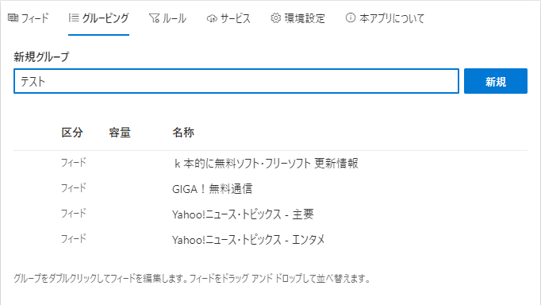Switch to the ルール tab label
The image size is (541, 305).
[x=175, y=18]
